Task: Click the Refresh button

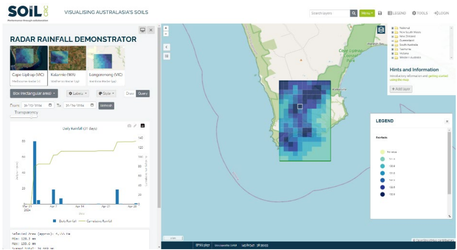Action: click(x=106, y=106)
